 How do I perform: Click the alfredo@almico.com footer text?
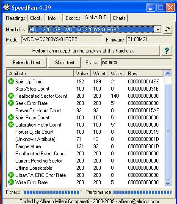(x=138, y=201)
